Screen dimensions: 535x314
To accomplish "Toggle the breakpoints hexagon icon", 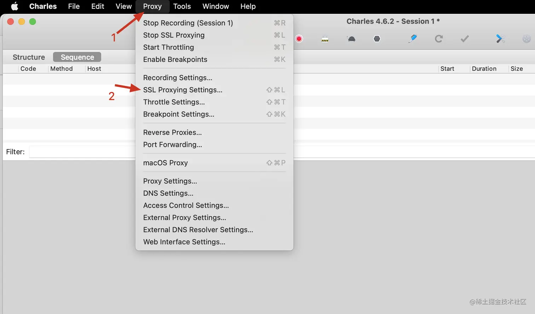I will click(377, 39).
